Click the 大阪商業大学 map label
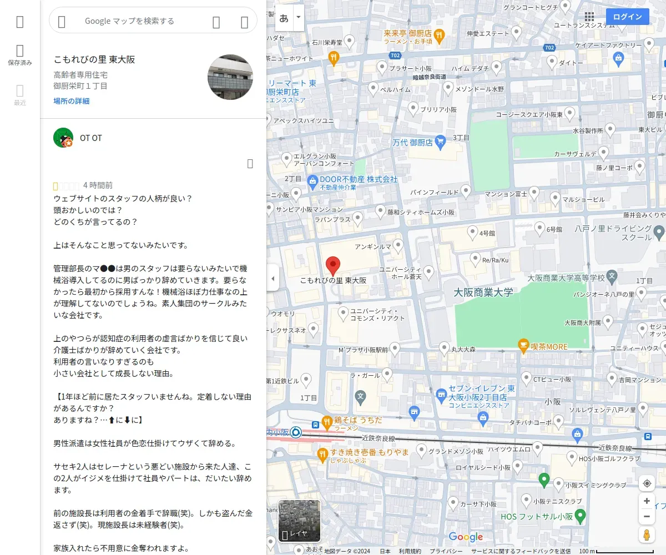 (x=483, y=292)
